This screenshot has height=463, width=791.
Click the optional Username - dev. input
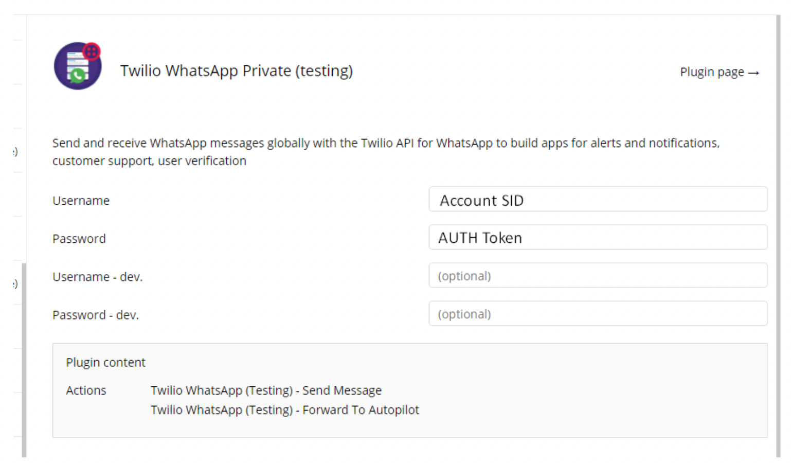(x=598, y=275)
